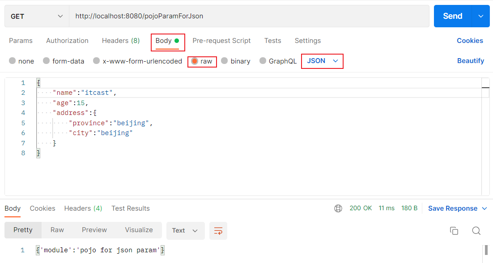Open the GET method dropdown

(37, 17)
